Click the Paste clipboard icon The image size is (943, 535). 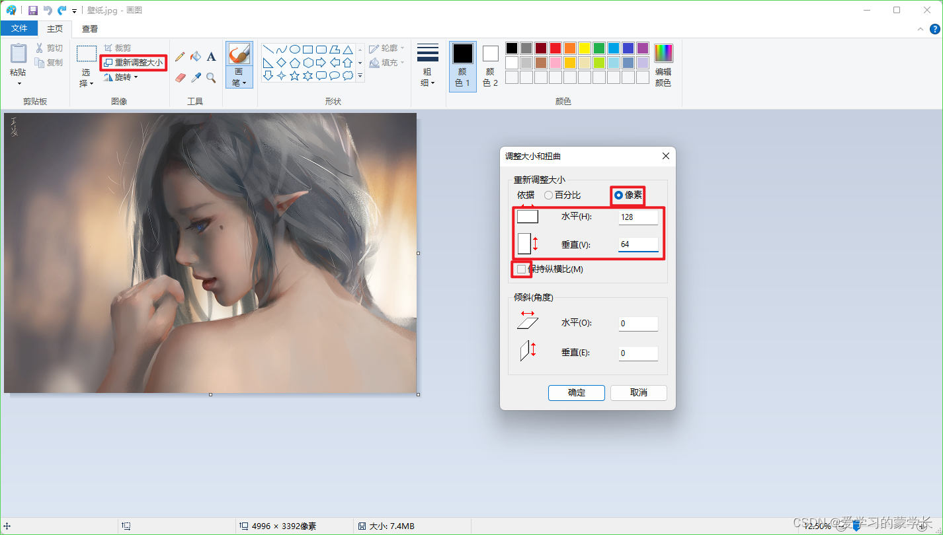click(19, 54)
